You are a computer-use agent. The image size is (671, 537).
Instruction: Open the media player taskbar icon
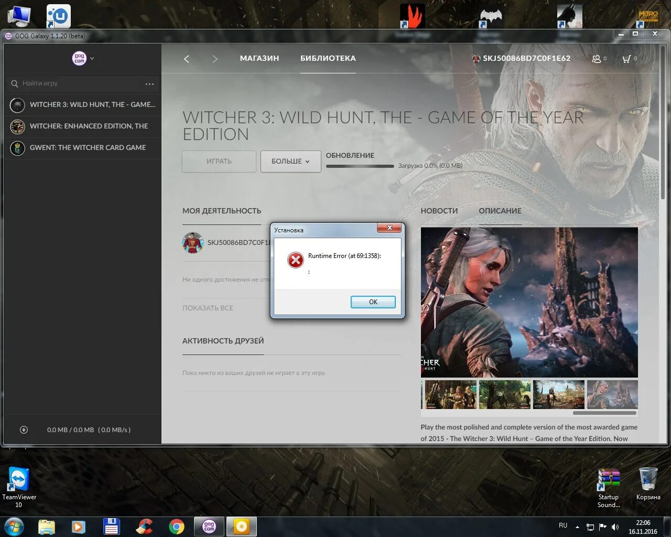click(78, 527)
